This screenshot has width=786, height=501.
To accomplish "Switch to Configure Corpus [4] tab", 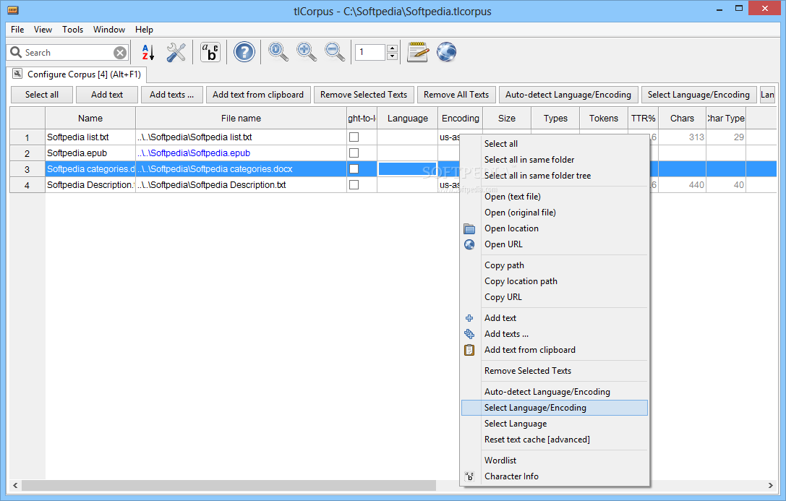I will pyautogui.click(x=77, y=74).
